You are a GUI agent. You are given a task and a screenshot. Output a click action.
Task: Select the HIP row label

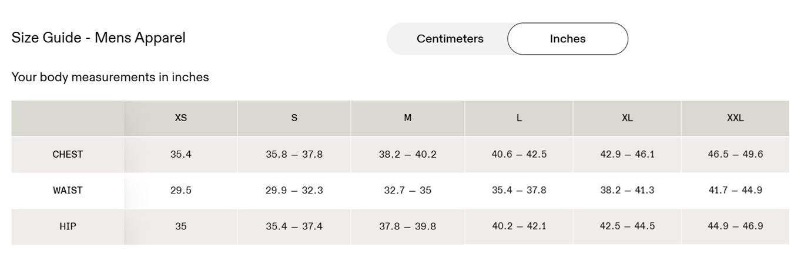(68, 226)
